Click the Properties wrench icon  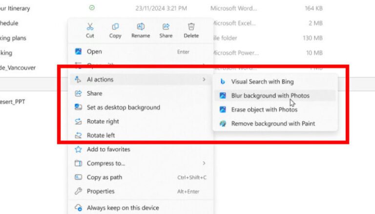78,191
